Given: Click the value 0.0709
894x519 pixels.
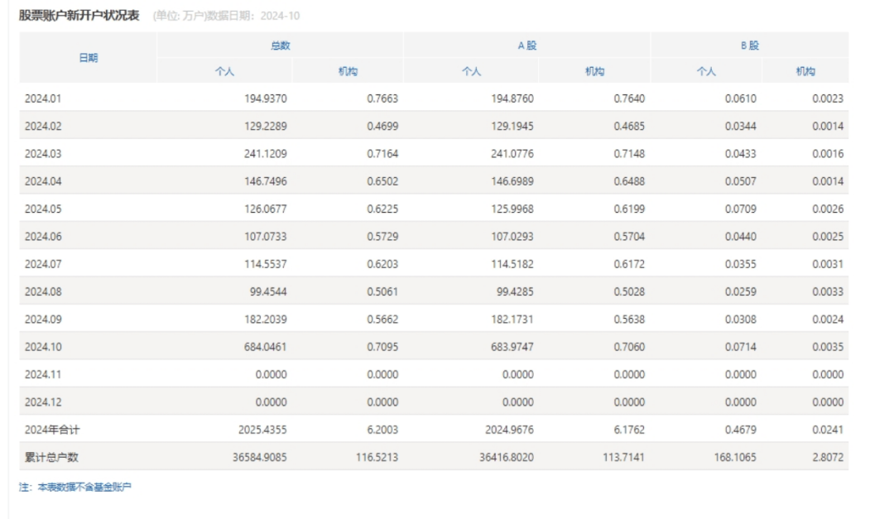Looking at the screenshot, I should (x=741, y=209).
